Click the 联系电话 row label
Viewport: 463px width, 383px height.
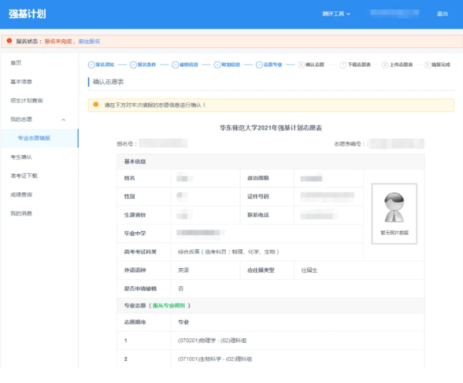click(x=258, y=215)
